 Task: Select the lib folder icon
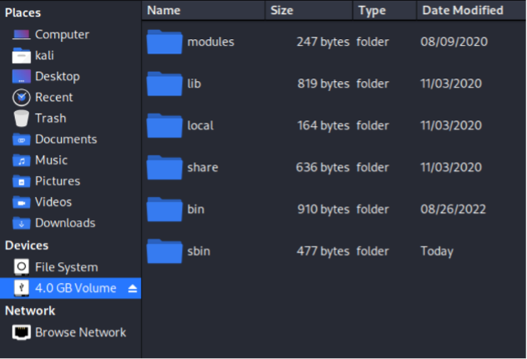(x=164, y=83)
